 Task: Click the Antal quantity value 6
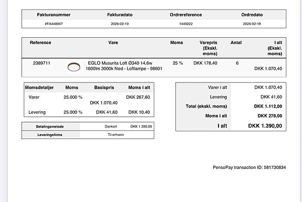(237, 63)
